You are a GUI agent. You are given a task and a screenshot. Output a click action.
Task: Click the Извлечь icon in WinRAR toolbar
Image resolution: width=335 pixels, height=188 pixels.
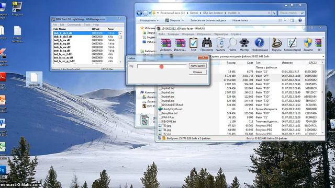pyautogui.click(x=180, y=44)
